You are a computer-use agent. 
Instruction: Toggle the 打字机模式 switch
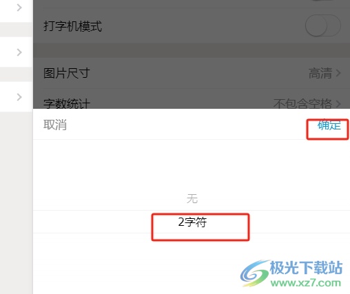(x=322, y=25)
